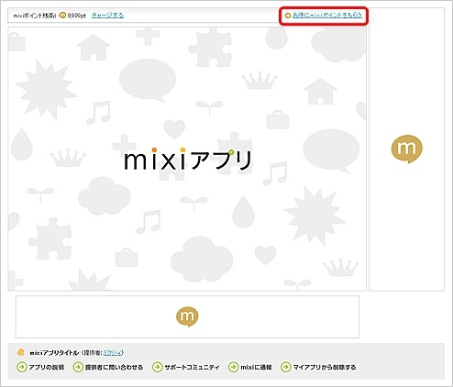Open サポートコミュニティ link
This screenshot has height=387, width=453.
tap(192, 367)
